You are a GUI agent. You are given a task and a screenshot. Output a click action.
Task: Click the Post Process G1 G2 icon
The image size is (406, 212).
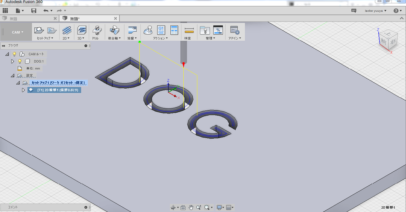pyautogui.click(x=161, y=30)
